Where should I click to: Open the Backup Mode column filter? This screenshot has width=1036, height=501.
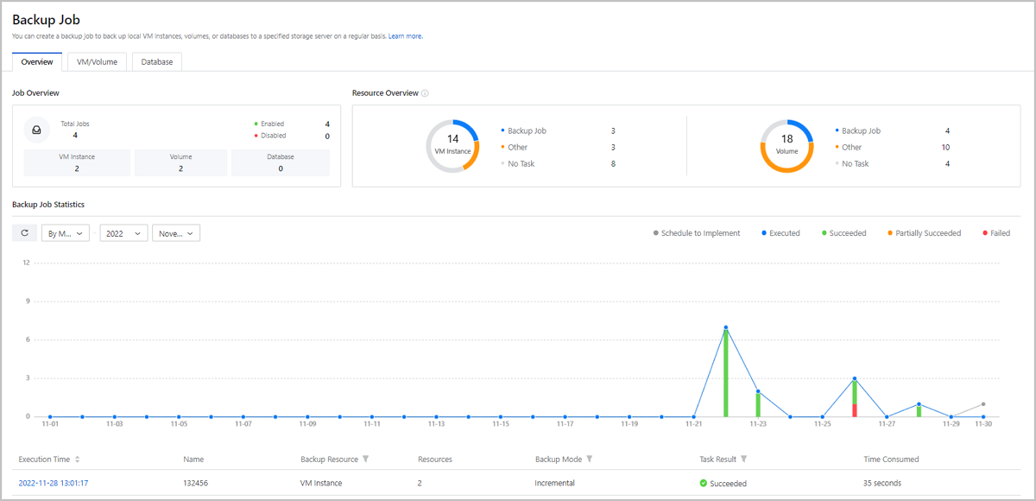coord(590,460)
